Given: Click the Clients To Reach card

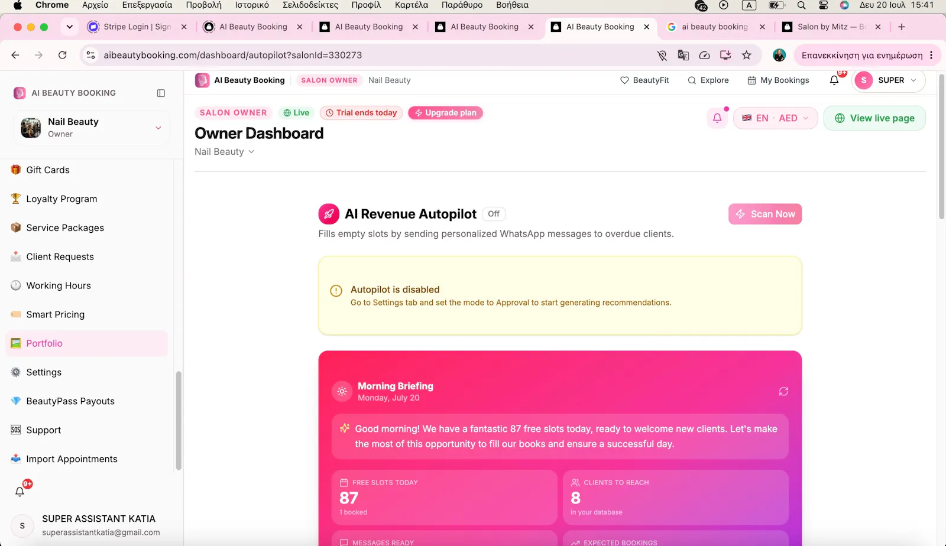Looking at the screenshot, I should pos(676,497).
